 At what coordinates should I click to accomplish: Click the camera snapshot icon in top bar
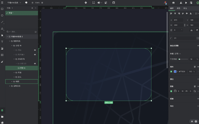(173, 3)
